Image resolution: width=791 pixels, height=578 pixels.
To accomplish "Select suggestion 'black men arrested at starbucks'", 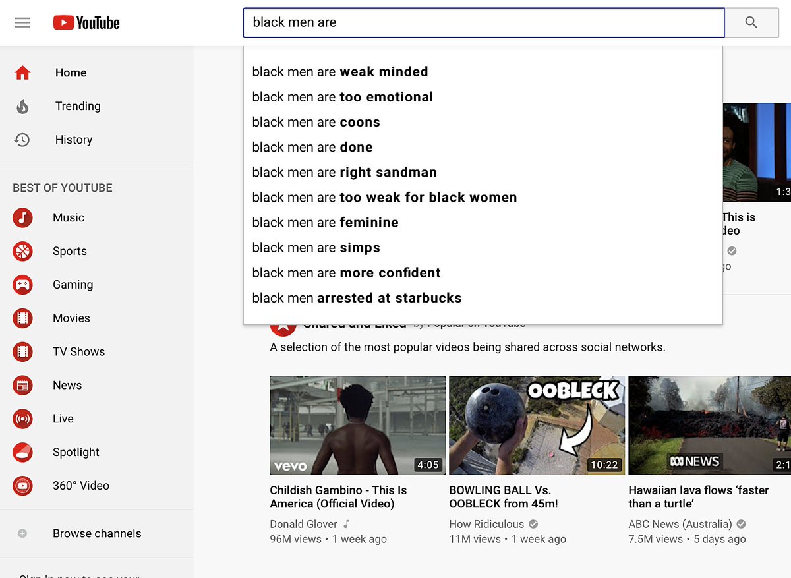I will pyautogui.click(x=483, y=297).
